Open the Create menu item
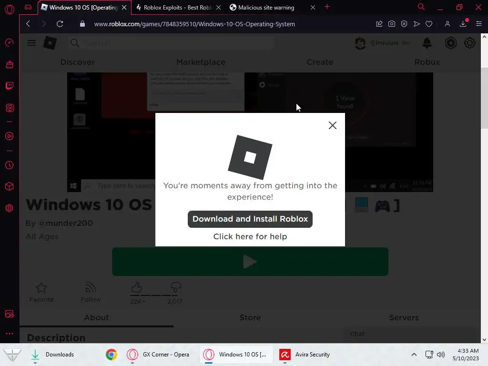This screenshot has width=488, height=366. [x=320, y=62]
